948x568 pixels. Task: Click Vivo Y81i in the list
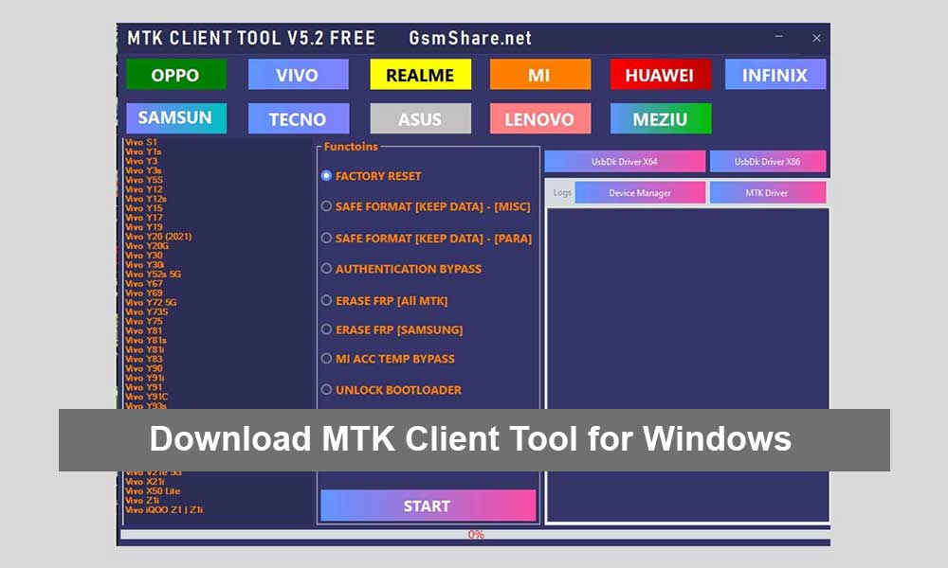144,349
